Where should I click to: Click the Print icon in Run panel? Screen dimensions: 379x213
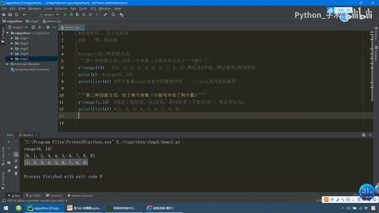(16, 167)
